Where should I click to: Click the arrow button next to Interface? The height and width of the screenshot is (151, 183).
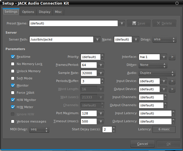click(x=172, y=57)
